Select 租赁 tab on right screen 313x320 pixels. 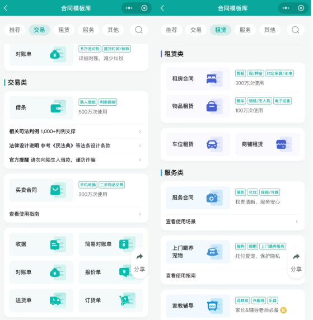click(221, 30)
